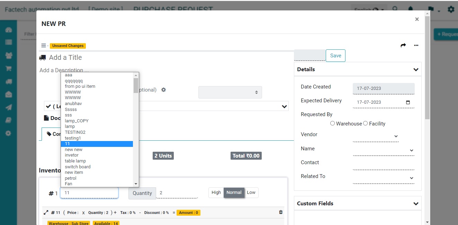Open the Vendor dropdown
This screenshot has height=225, width=458.
pos(376,137)
